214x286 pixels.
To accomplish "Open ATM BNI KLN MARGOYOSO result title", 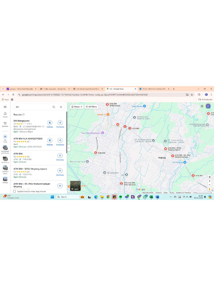I will pos(28,139).
